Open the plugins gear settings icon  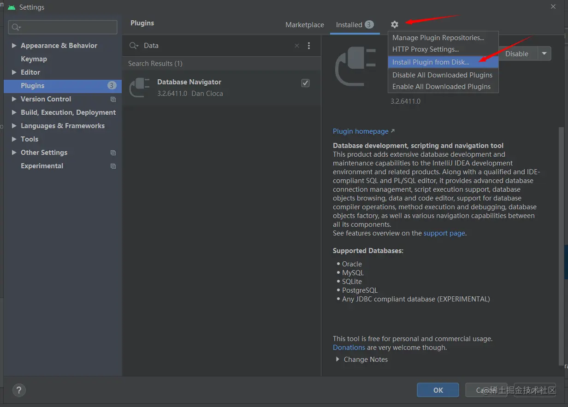pos(395,24)
